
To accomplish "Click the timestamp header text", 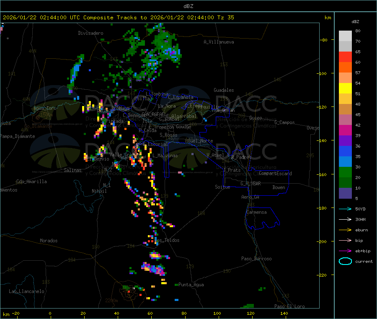I will click(x=118, y=18).
